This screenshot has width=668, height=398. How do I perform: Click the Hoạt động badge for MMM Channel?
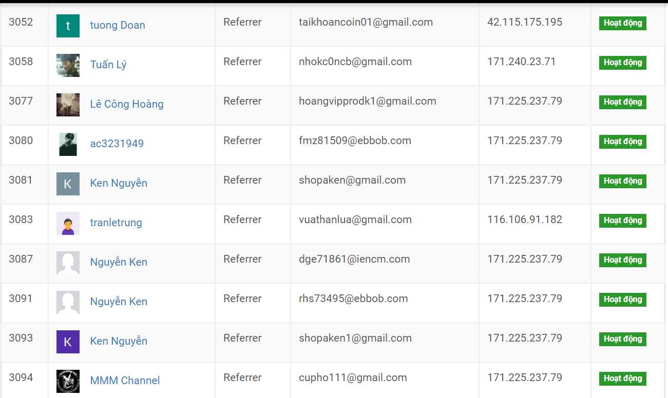pos(622,379)
